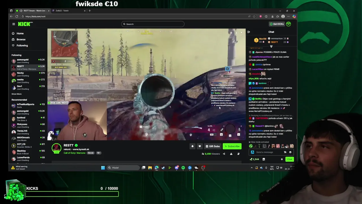Open File Explorer from taskbar
Viewport: 362px width, 204px height.
click(x=150, y=168)
